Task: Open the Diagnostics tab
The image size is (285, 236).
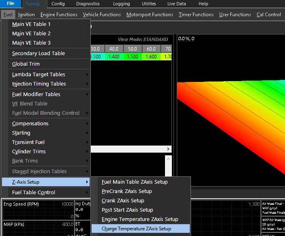Action: [x=88, y=4]
